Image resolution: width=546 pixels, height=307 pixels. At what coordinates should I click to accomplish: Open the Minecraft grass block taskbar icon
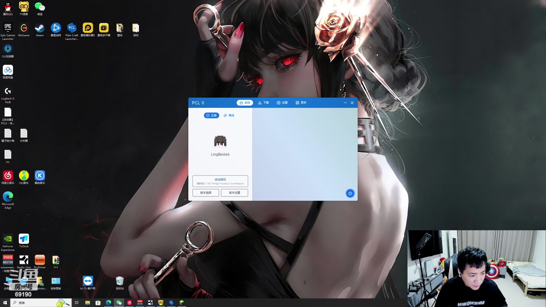(x=182, y=303)
